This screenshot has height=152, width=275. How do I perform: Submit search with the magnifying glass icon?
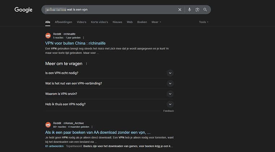tap(205, 10)
